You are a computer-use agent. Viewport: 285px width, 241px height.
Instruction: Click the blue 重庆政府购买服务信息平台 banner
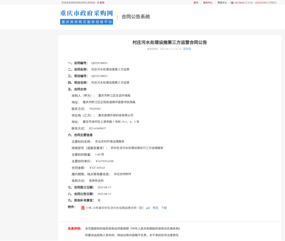[86, 22]
